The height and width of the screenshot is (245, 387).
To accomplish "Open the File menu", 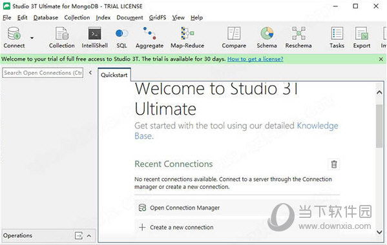I will tap(6, 17).
